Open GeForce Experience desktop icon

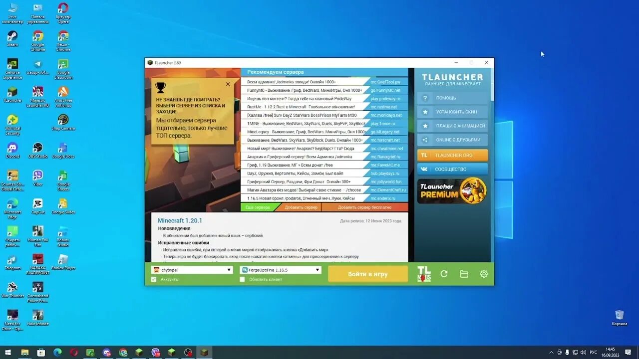pos(12,69)
